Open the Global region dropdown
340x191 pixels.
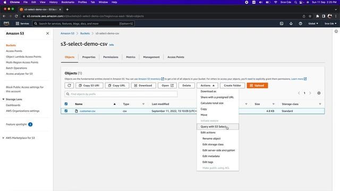(x=313, y=23)
